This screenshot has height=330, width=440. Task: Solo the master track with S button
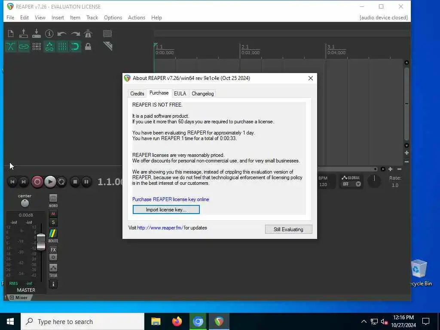coord(53,223)
